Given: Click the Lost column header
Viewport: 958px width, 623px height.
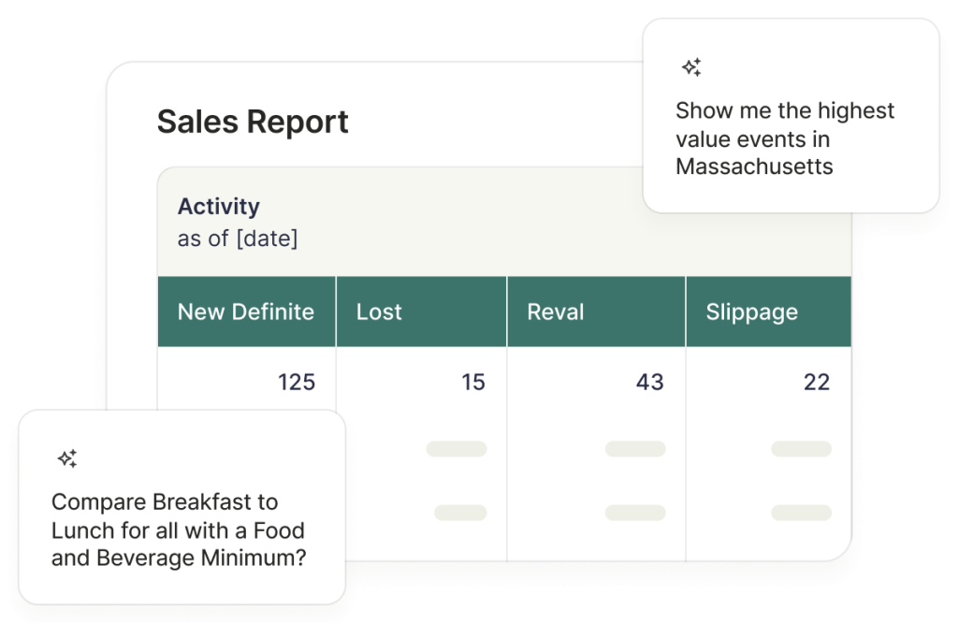Looking at the screenshot, I should [422, 311].
